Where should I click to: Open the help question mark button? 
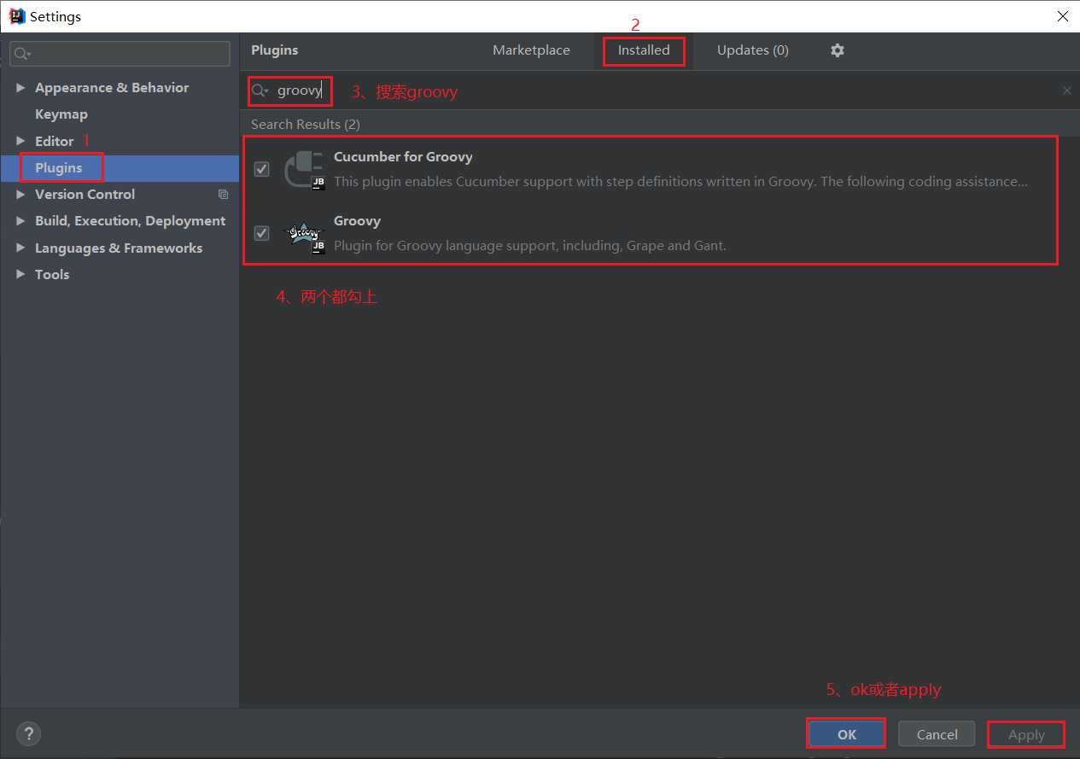28,733
